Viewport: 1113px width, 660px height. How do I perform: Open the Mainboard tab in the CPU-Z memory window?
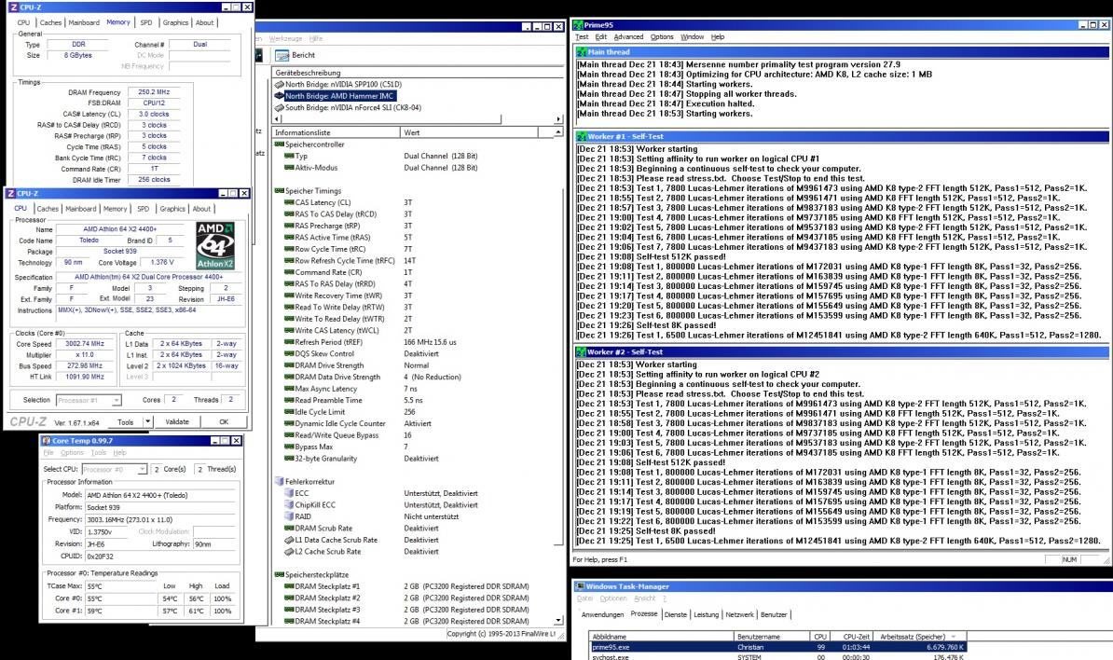pos(84,22)
